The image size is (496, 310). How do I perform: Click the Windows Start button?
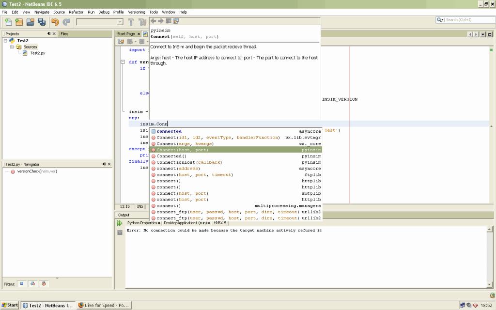(10, 305)
